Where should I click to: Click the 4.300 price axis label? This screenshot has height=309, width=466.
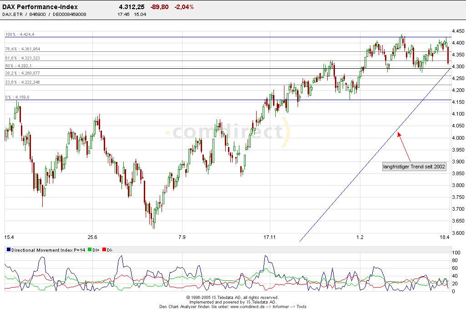458,66
